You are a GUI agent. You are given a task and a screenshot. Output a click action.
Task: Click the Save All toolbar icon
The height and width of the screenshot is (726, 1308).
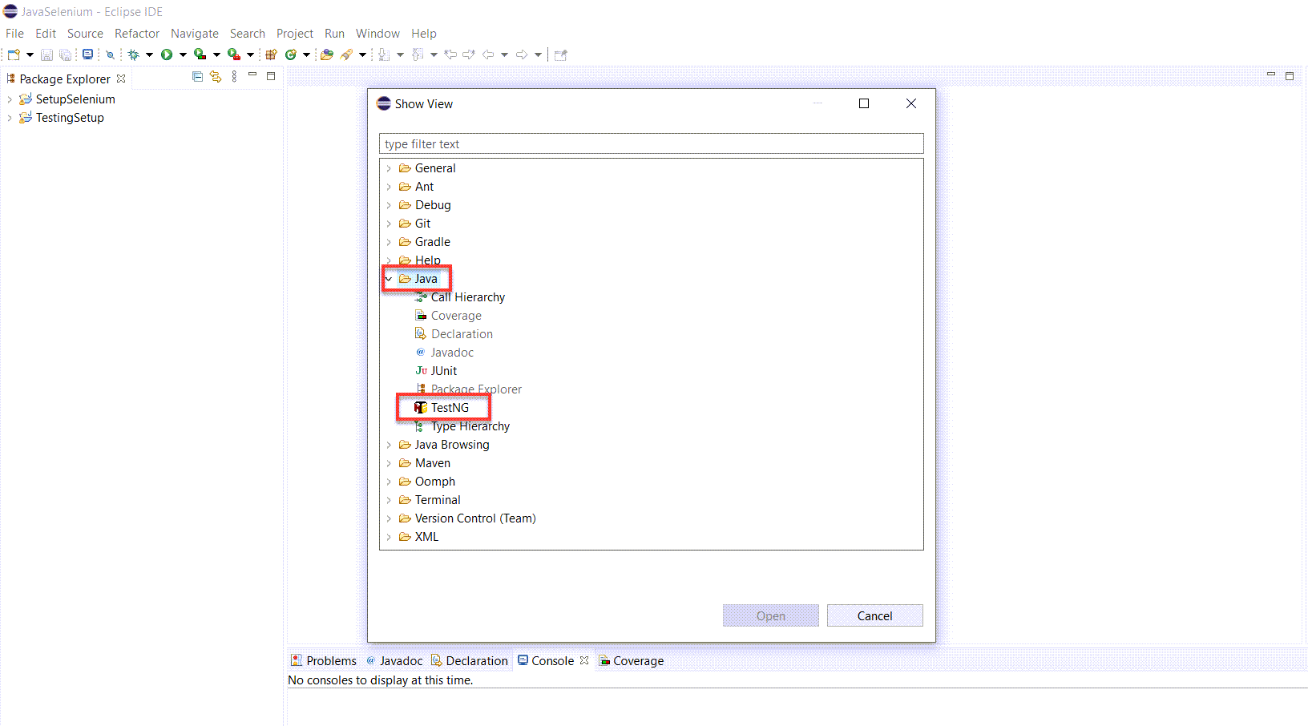click(x=65, y=54)
